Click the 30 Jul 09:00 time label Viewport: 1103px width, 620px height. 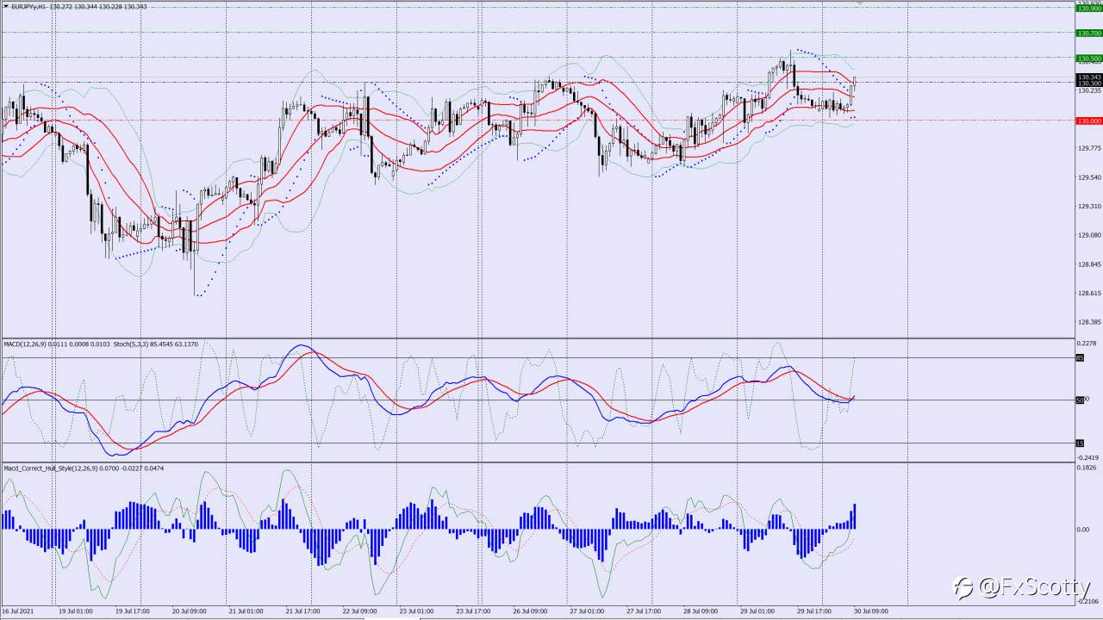tap(872, 611)
